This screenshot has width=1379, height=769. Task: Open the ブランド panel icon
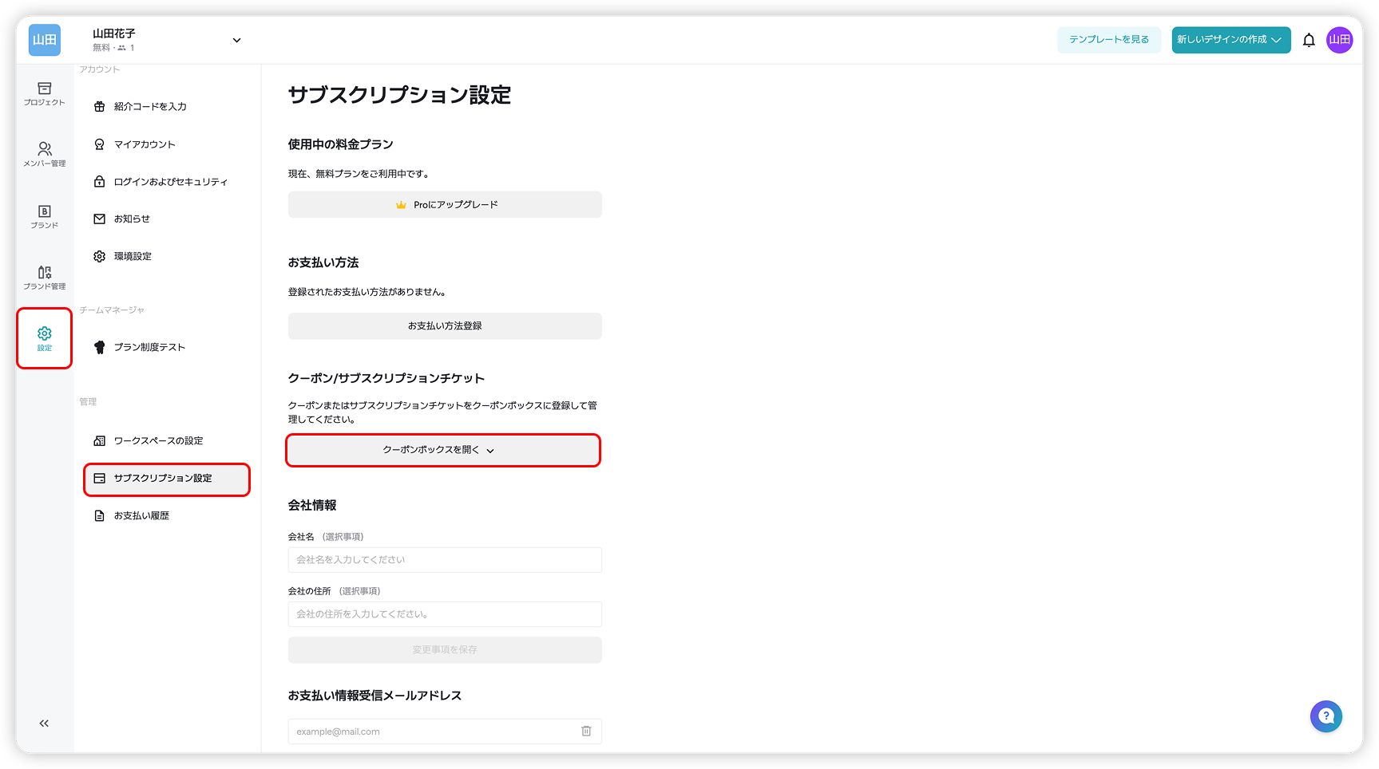coord(45,216)
